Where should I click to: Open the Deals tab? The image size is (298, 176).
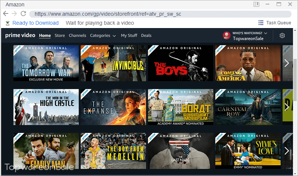[146, 36]
